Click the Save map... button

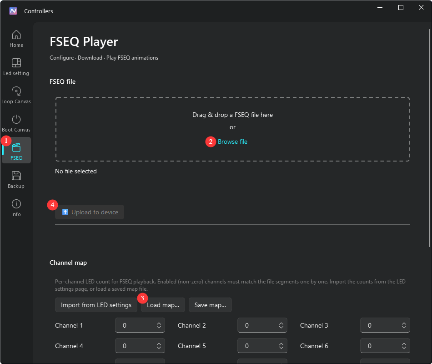(210, 305)
